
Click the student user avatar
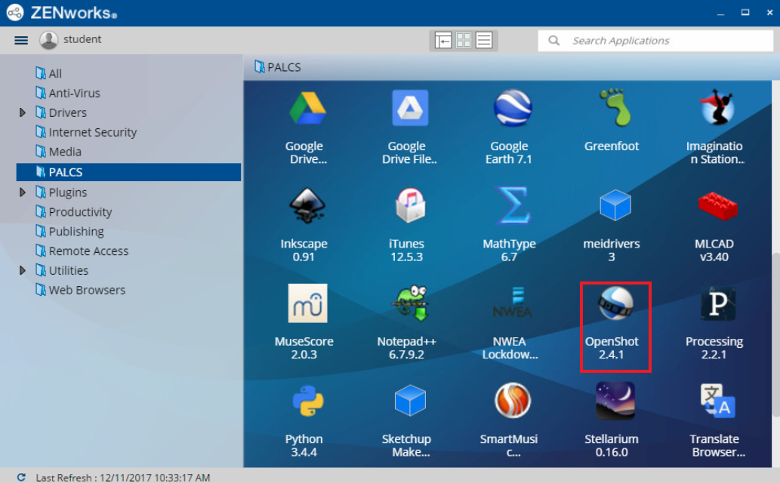[x=49, y=40]
